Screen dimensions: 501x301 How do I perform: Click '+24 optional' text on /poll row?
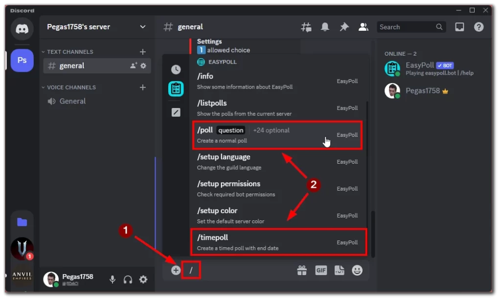pyautogui.click(x=271, y=130)
